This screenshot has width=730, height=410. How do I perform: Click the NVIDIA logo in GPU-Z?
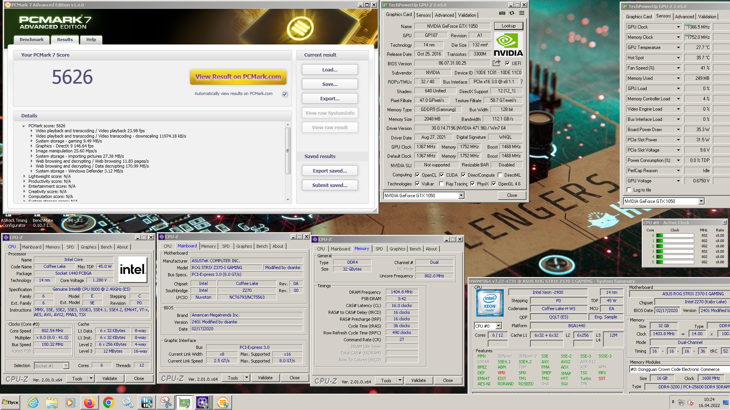click(x=508, y=45)
